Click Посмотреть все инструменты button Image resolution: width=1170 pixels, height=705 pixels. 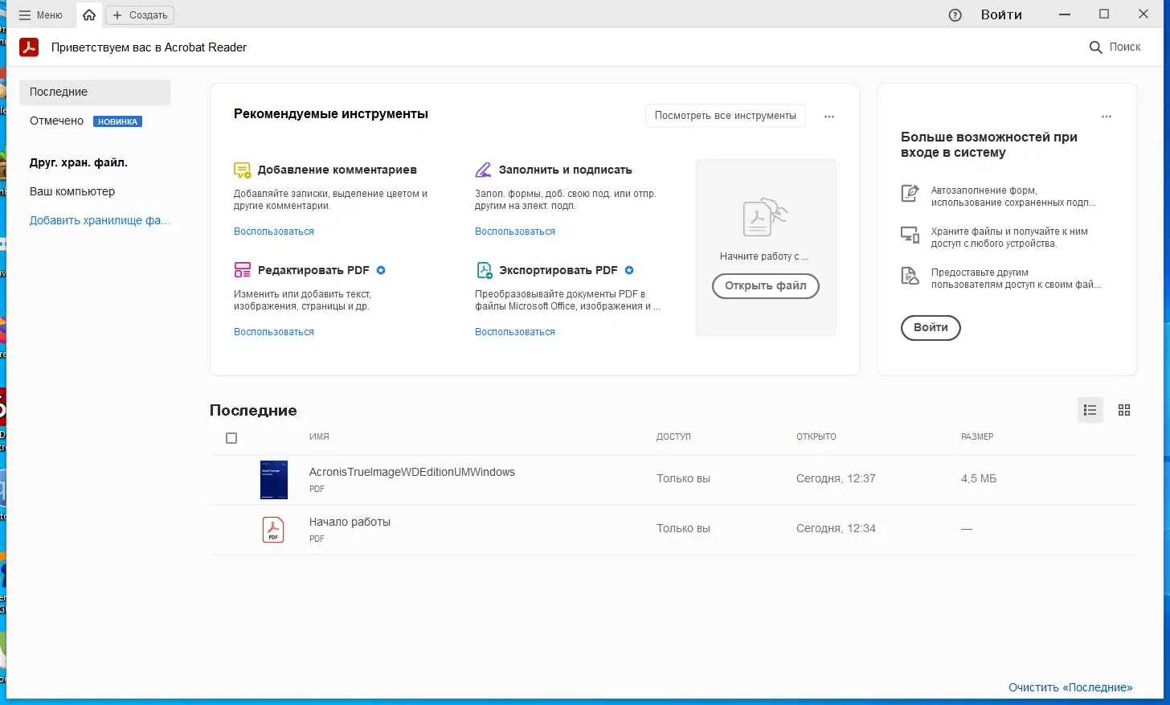pyautogui.click(x=726, y=116)
